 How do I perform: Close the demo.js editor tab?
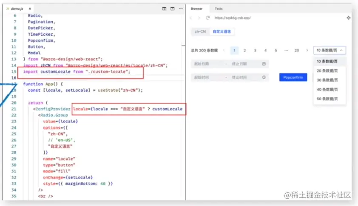pos(30,8)
